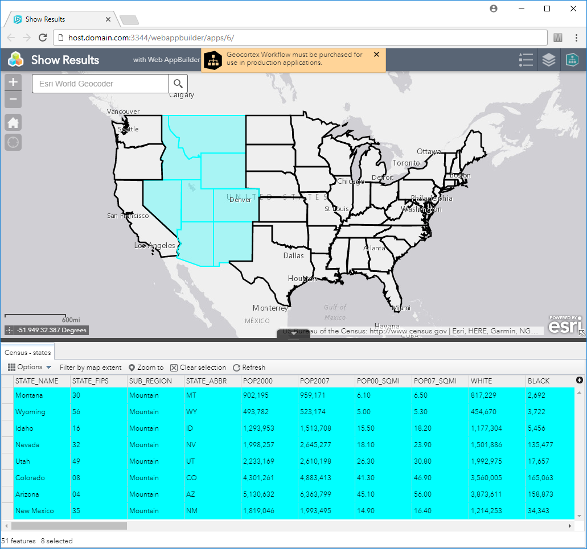
Task: Click the My Location button
Action: coord(13,142)
